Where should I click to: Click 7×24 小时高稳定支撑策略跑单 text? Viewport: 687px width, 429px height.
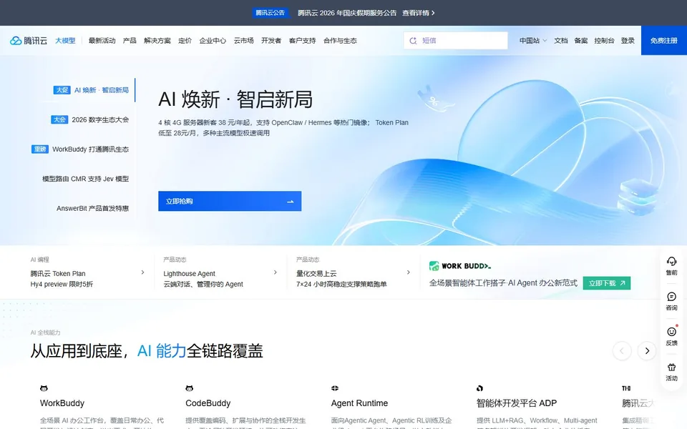point(341,284)
